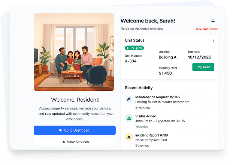Click the Building A location value
This screenshot has width=233, height=165.
[x=167, y=57]
